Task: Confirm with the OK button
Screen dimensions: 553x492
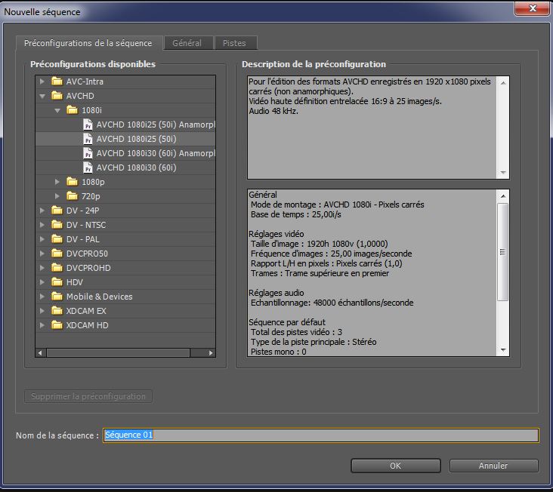Action: point(395,466)
